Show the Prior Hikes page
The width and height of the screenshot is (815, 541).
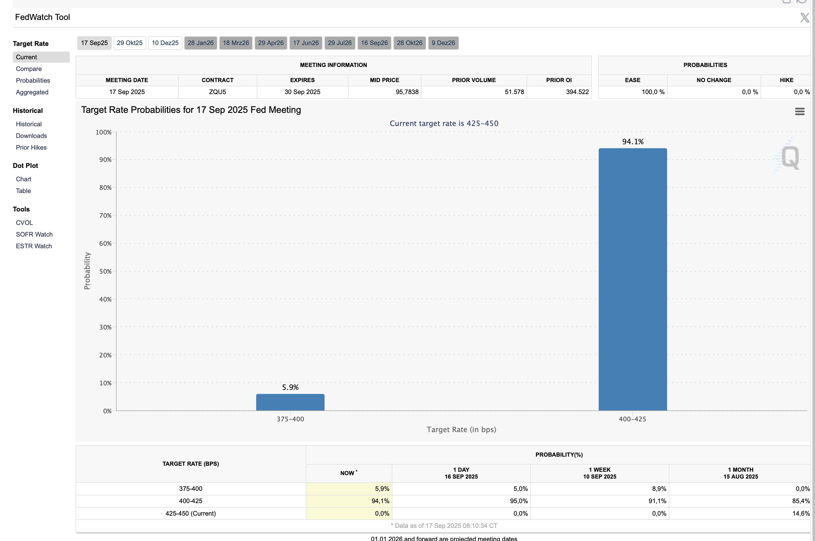pos(31,147)
